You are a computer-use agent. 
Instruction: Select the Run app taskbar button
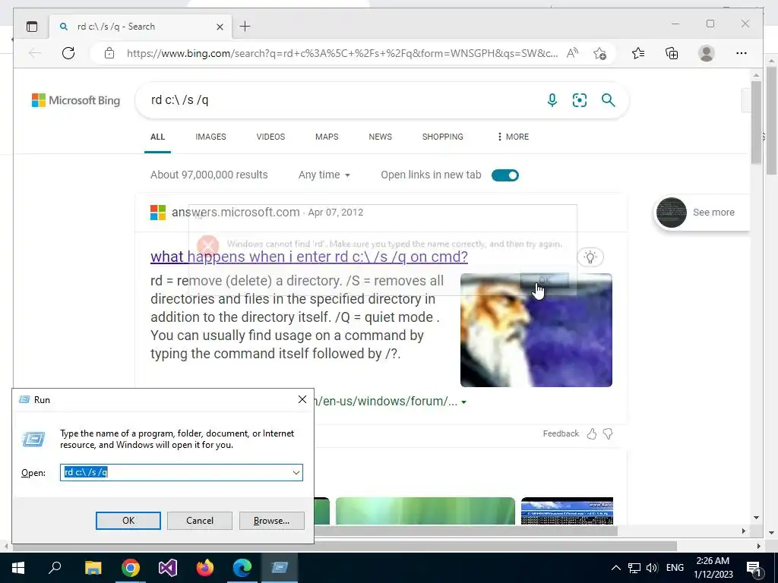coord(280,568)
